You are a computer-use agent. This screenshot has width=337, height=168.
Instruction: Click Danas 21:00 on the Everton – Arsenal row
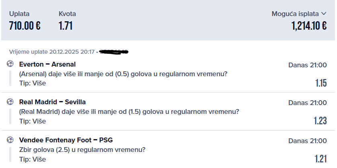click(x=307, y=65)
